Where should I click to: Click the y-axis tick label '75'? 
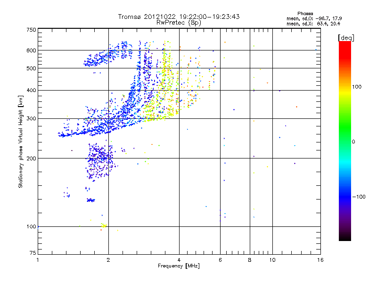(x=33, y=253)
